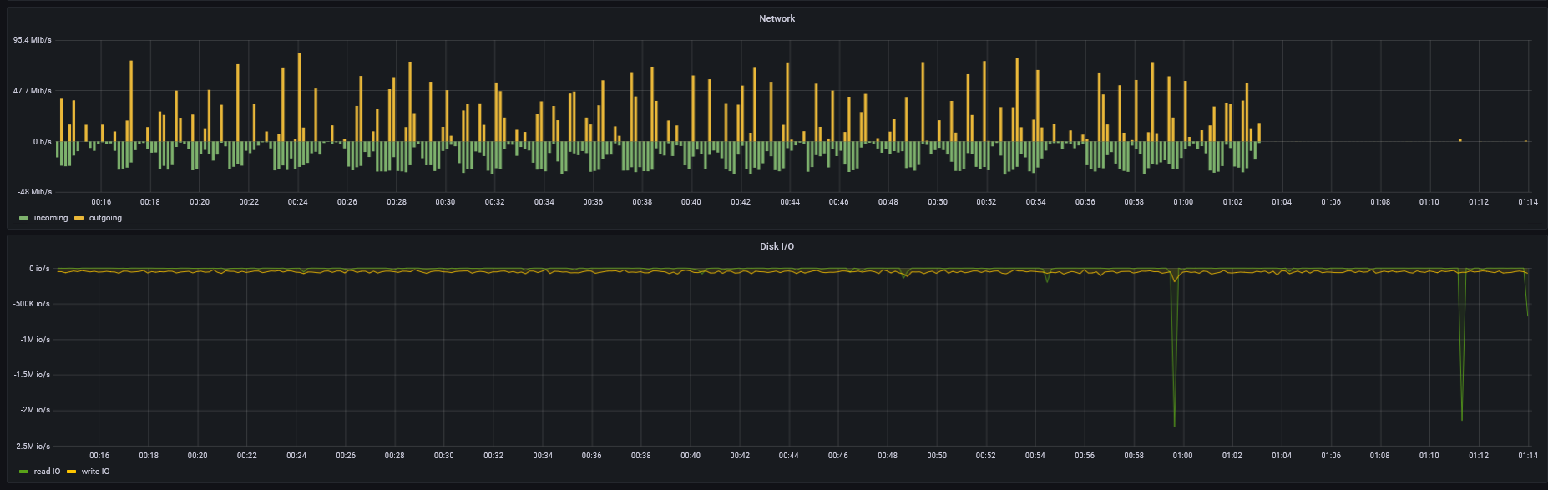Image resolution: width=1548 pixels, height=490 pixels.
Task: Click the 00:44 time label in Network panel
Action: pyautogui.click(x=790, y=202)
